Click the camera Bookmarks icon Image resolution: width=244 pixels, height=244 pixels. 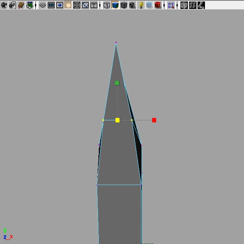[x=21, y=5]
